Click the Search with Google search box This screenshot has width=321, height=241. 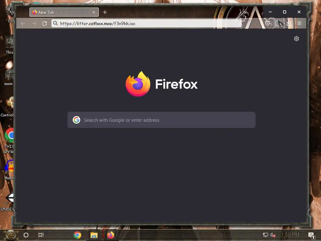(x=161, y=120)
